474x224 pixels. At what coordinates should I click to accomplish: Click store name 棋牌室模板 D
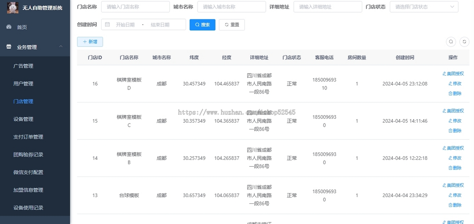pyautogui.click(x=129, y=84)
